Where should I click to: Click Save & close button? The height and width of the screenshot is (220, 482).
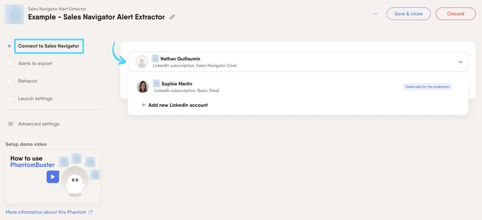coord(409,14)
